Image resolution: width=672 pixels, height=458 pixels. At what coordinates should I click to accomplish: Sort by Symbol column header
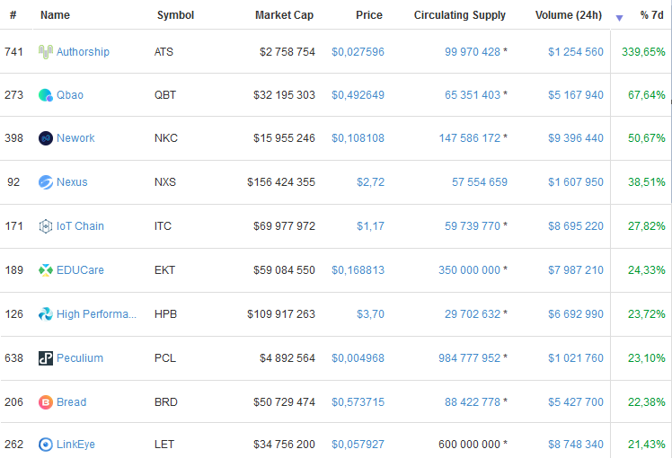coord(175,15)
